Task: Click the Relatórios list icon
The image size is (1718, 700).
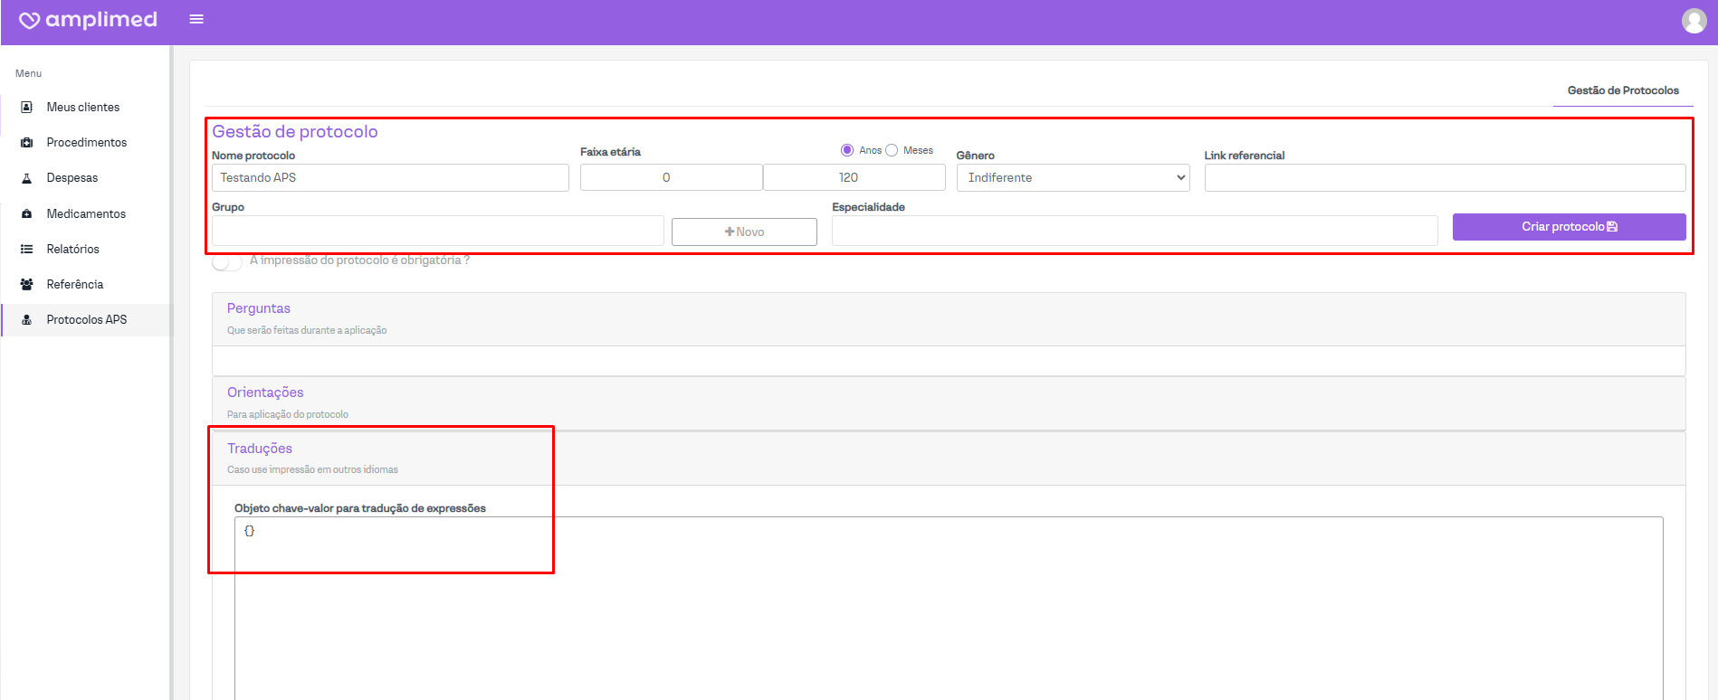Action: coord(27,249)
